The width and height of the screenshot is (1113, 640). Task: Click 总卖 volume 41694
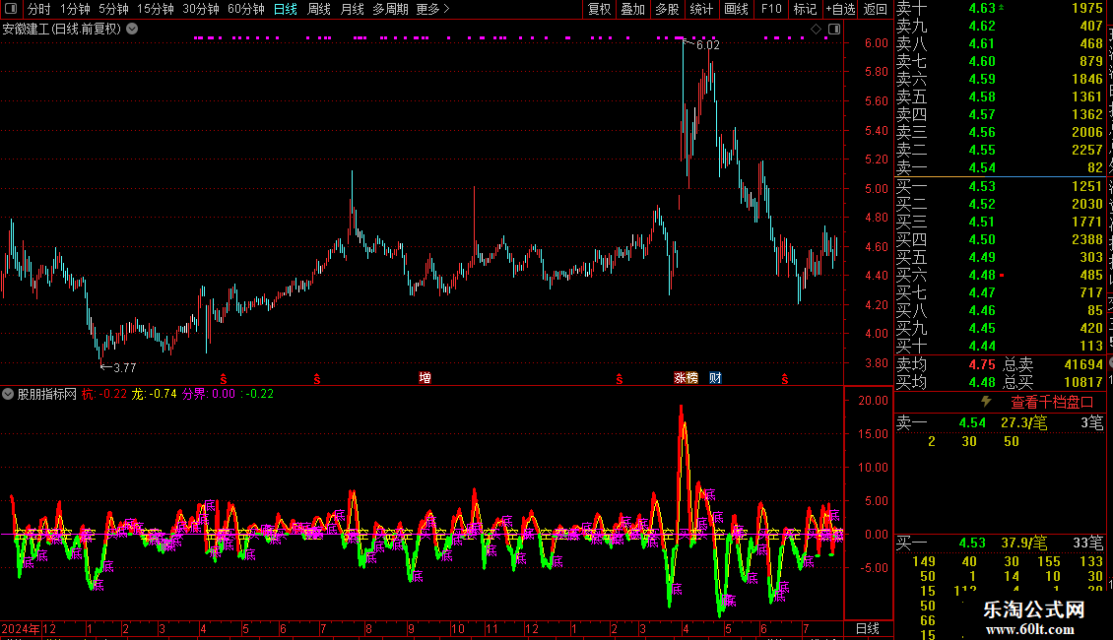pos(1083,364)
